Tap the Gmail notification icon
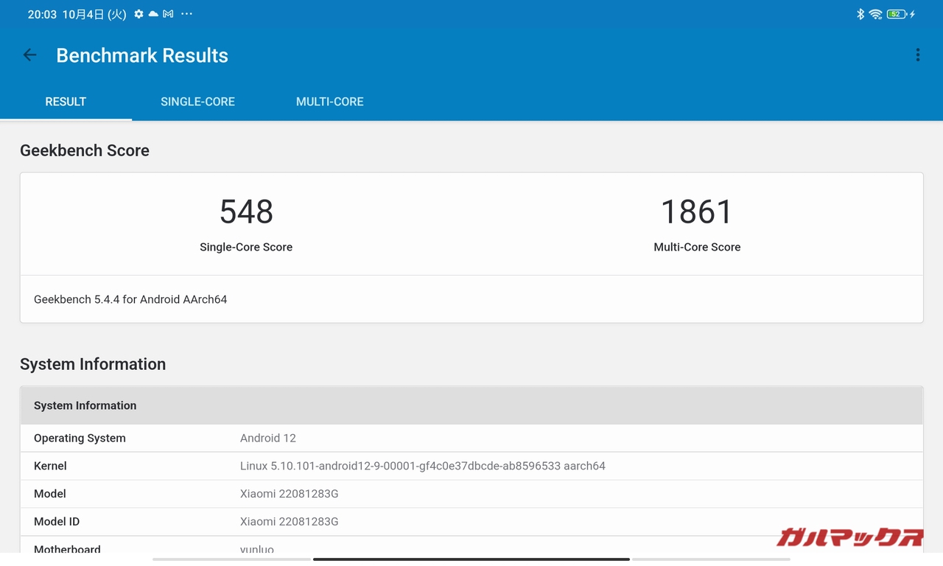943x566 pixels. click(x=168, y=14)
